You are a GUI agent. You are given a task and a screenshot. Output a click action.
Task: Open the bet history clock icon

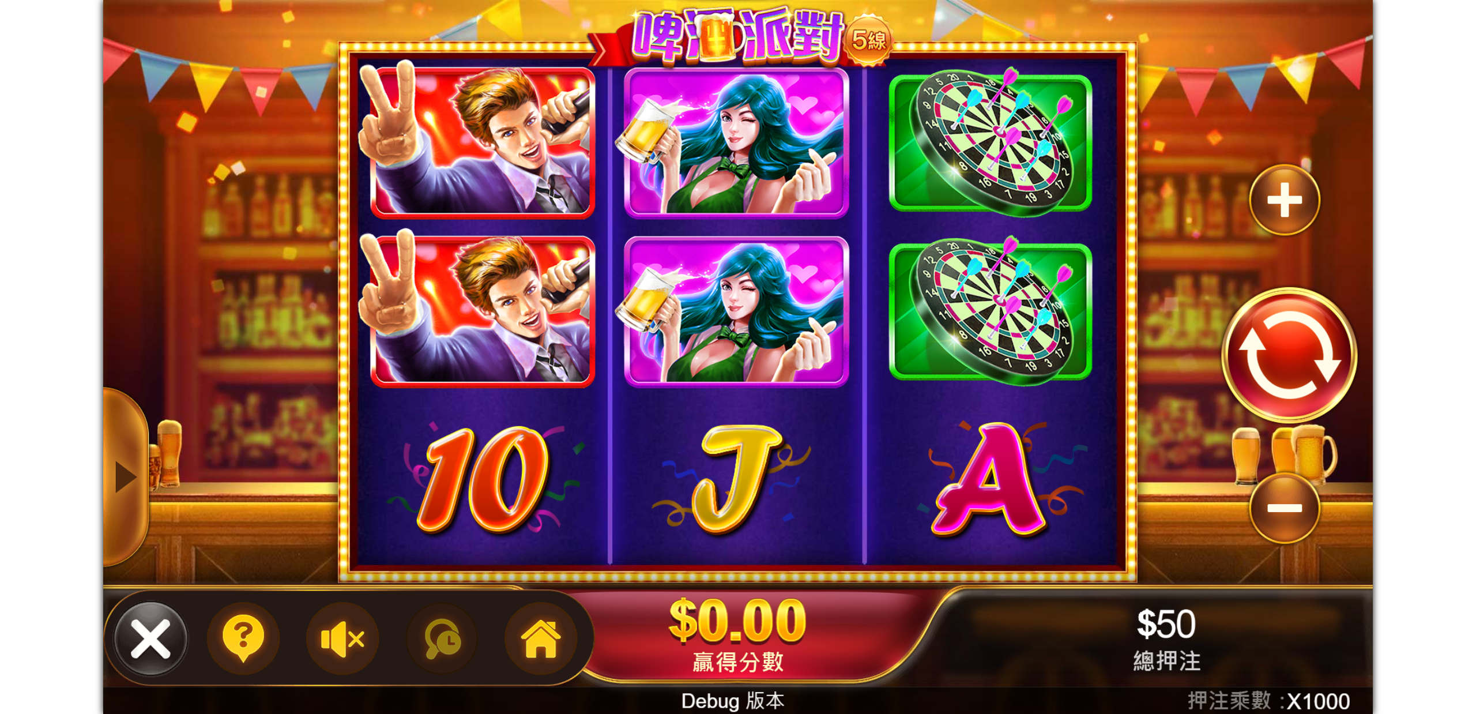click(x=442, y=638)
